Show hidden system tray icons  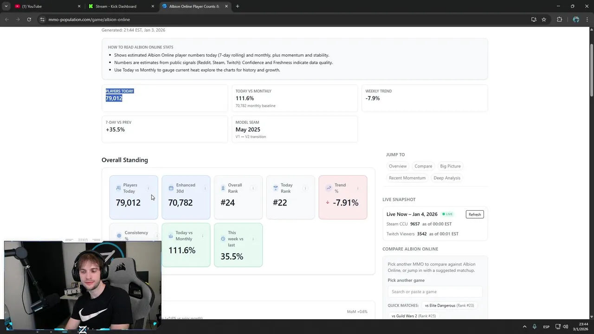[x=524, y=327]
